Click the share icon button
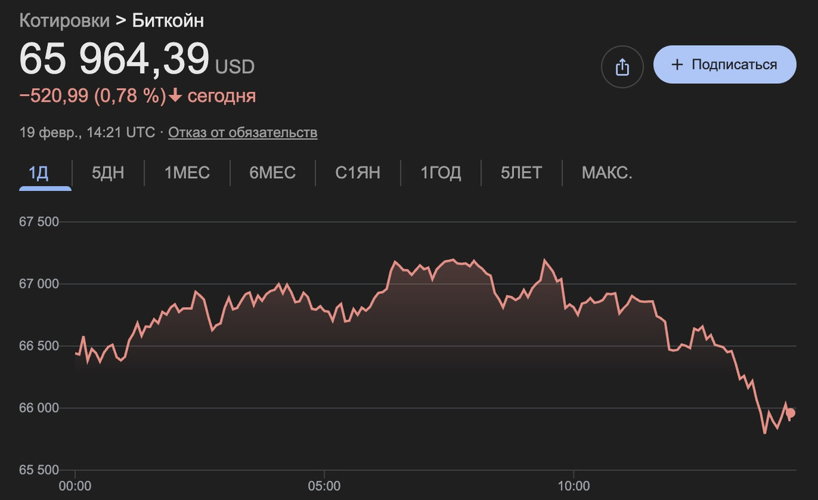Screen dimensions: 818x500 (622, 66)
